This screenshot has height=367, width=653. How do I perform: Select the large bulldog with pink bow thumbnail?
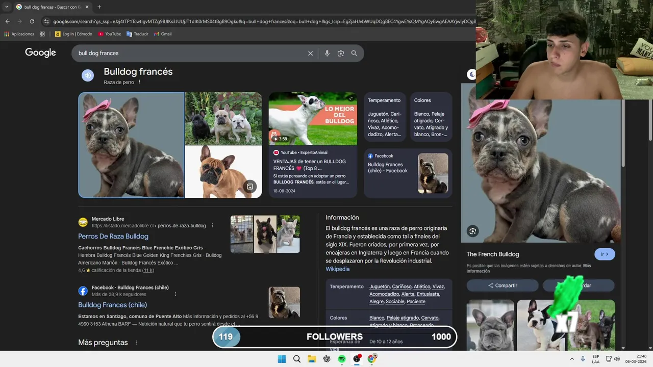click(131, 145)
